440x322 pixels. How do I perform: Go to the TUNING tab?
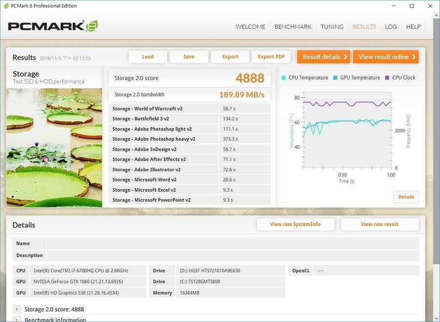332,27
